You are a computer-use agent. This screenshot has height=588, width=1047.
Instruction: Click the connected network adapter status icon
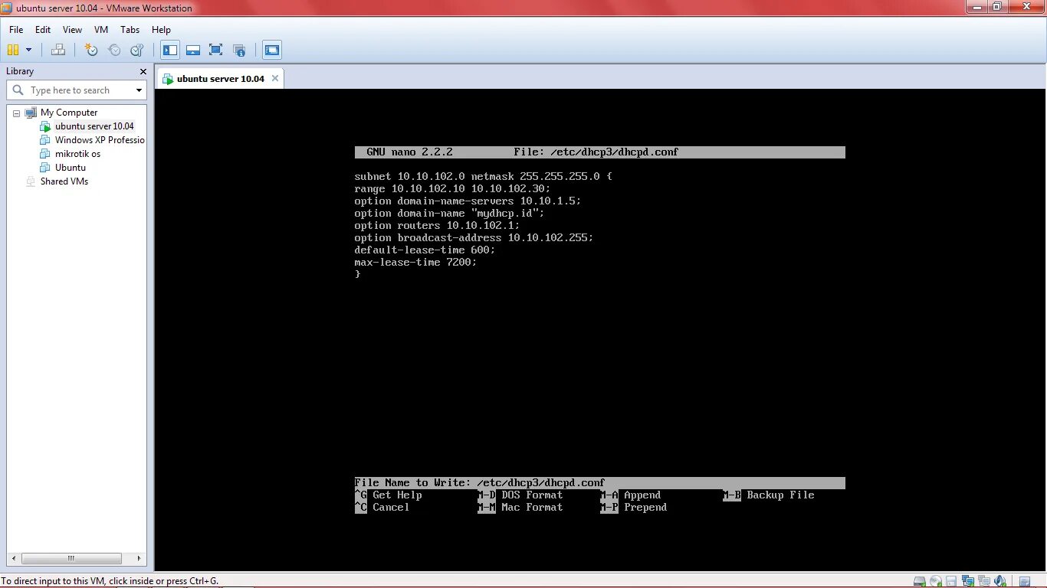[967, 581]
